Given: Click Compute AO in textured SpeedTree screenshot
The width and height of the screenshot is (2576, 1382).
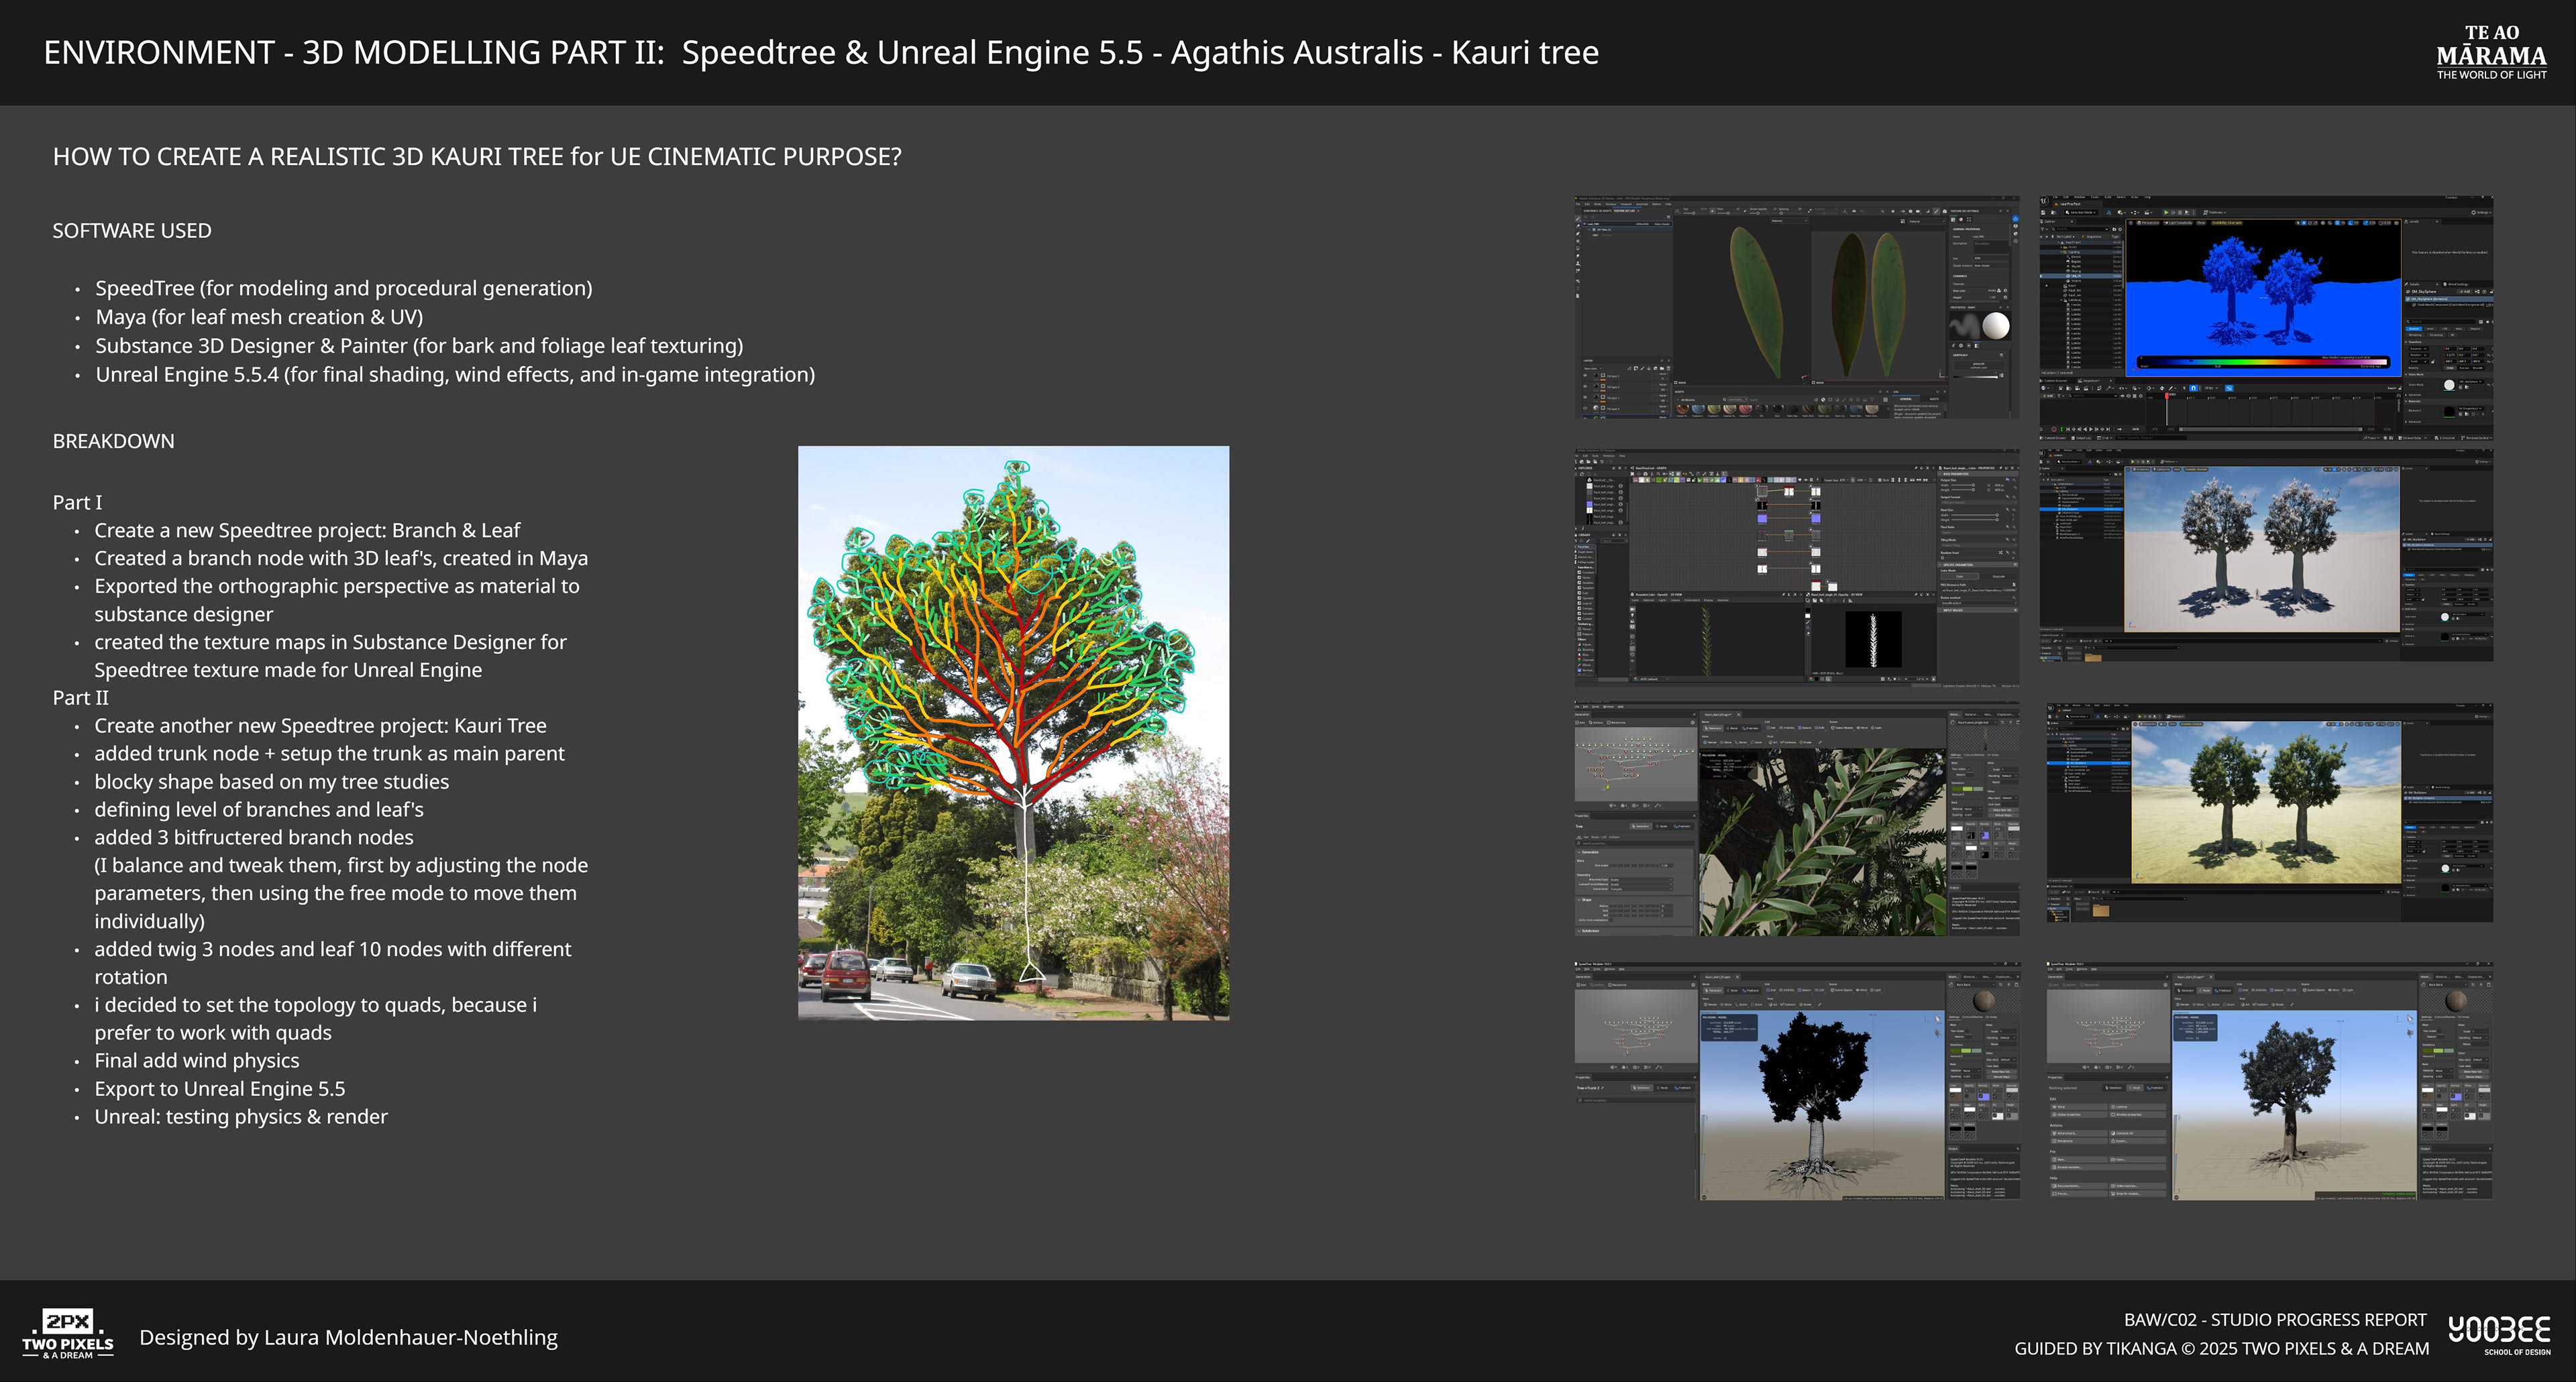Looking at the screenshot, I should pos(2138,1133).
